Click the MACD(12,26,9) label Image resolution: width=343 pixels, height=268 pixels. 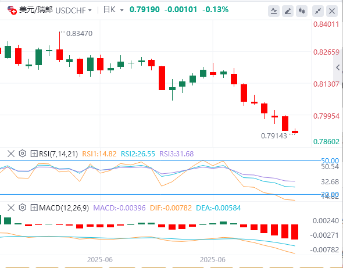point(64,208)
